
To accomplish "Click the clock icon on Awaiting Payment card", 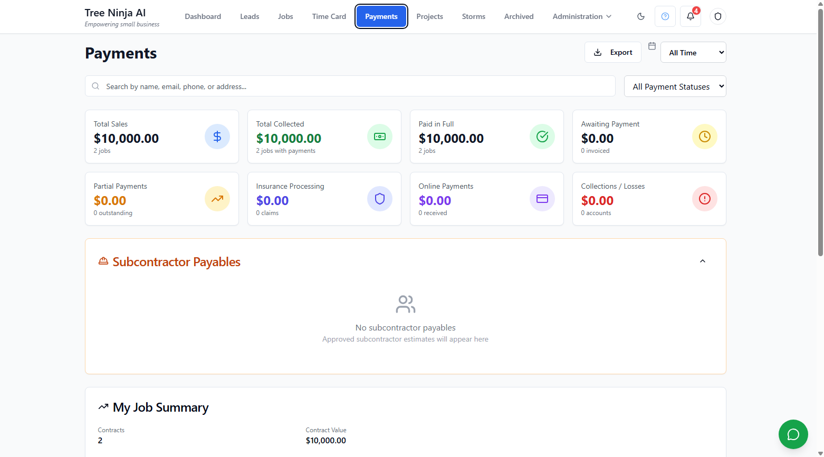I will coord(705,137).
